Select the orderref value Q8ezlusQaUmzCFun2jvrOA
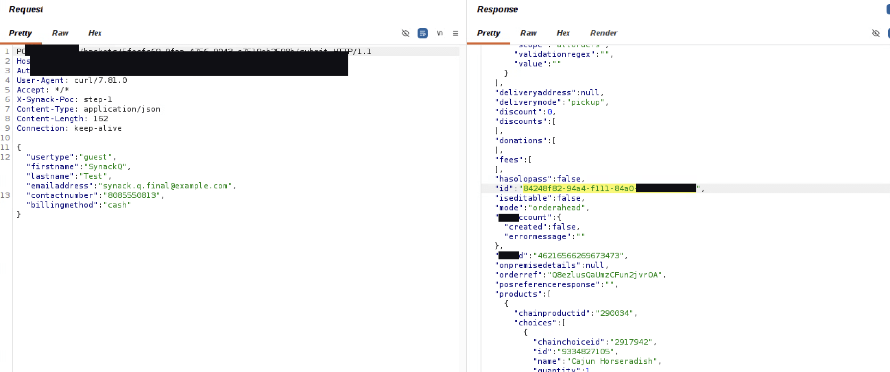Image resolution: width=890 pixels, height=372 pixels. [x=605, y=275]
